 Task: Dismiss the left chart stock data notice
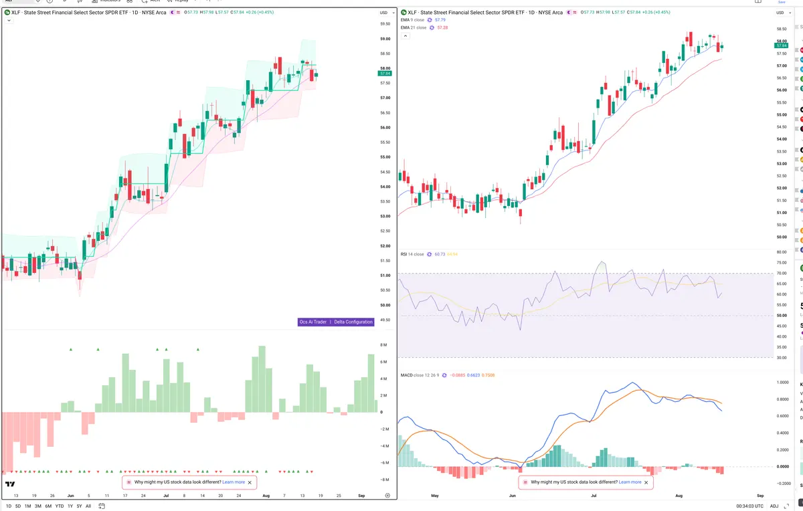250,482
